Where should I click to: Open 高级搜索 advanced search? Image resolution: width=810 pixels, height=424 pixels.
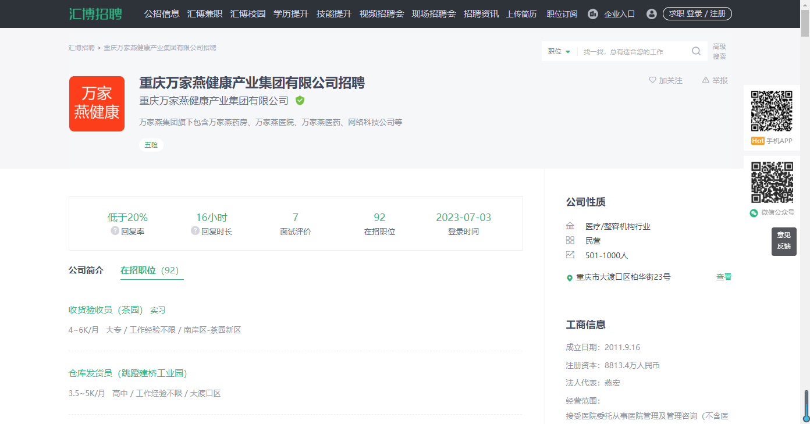(719, 51)
